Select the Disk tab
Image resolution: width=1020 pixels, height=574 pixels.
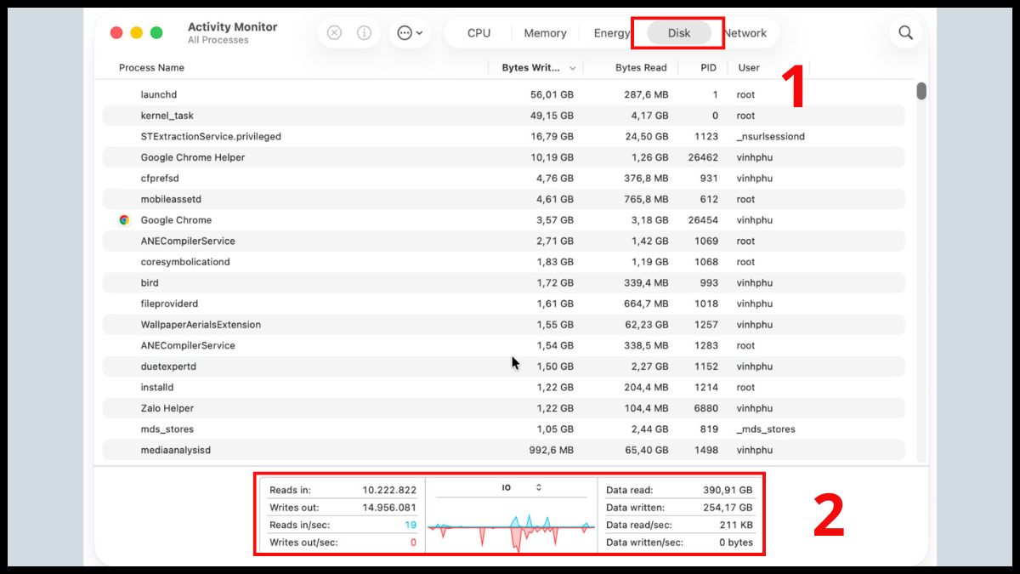[x=679, y=33]
